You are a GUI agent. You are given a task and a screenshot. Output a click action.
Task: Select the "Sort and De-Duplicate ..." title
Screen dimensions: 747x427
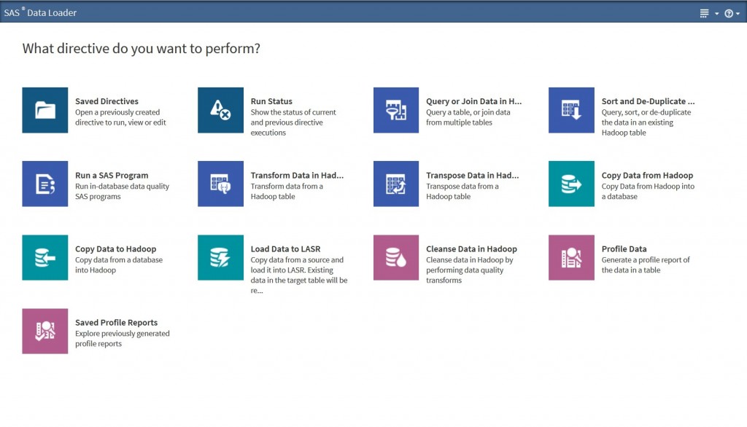pos(649,101)
